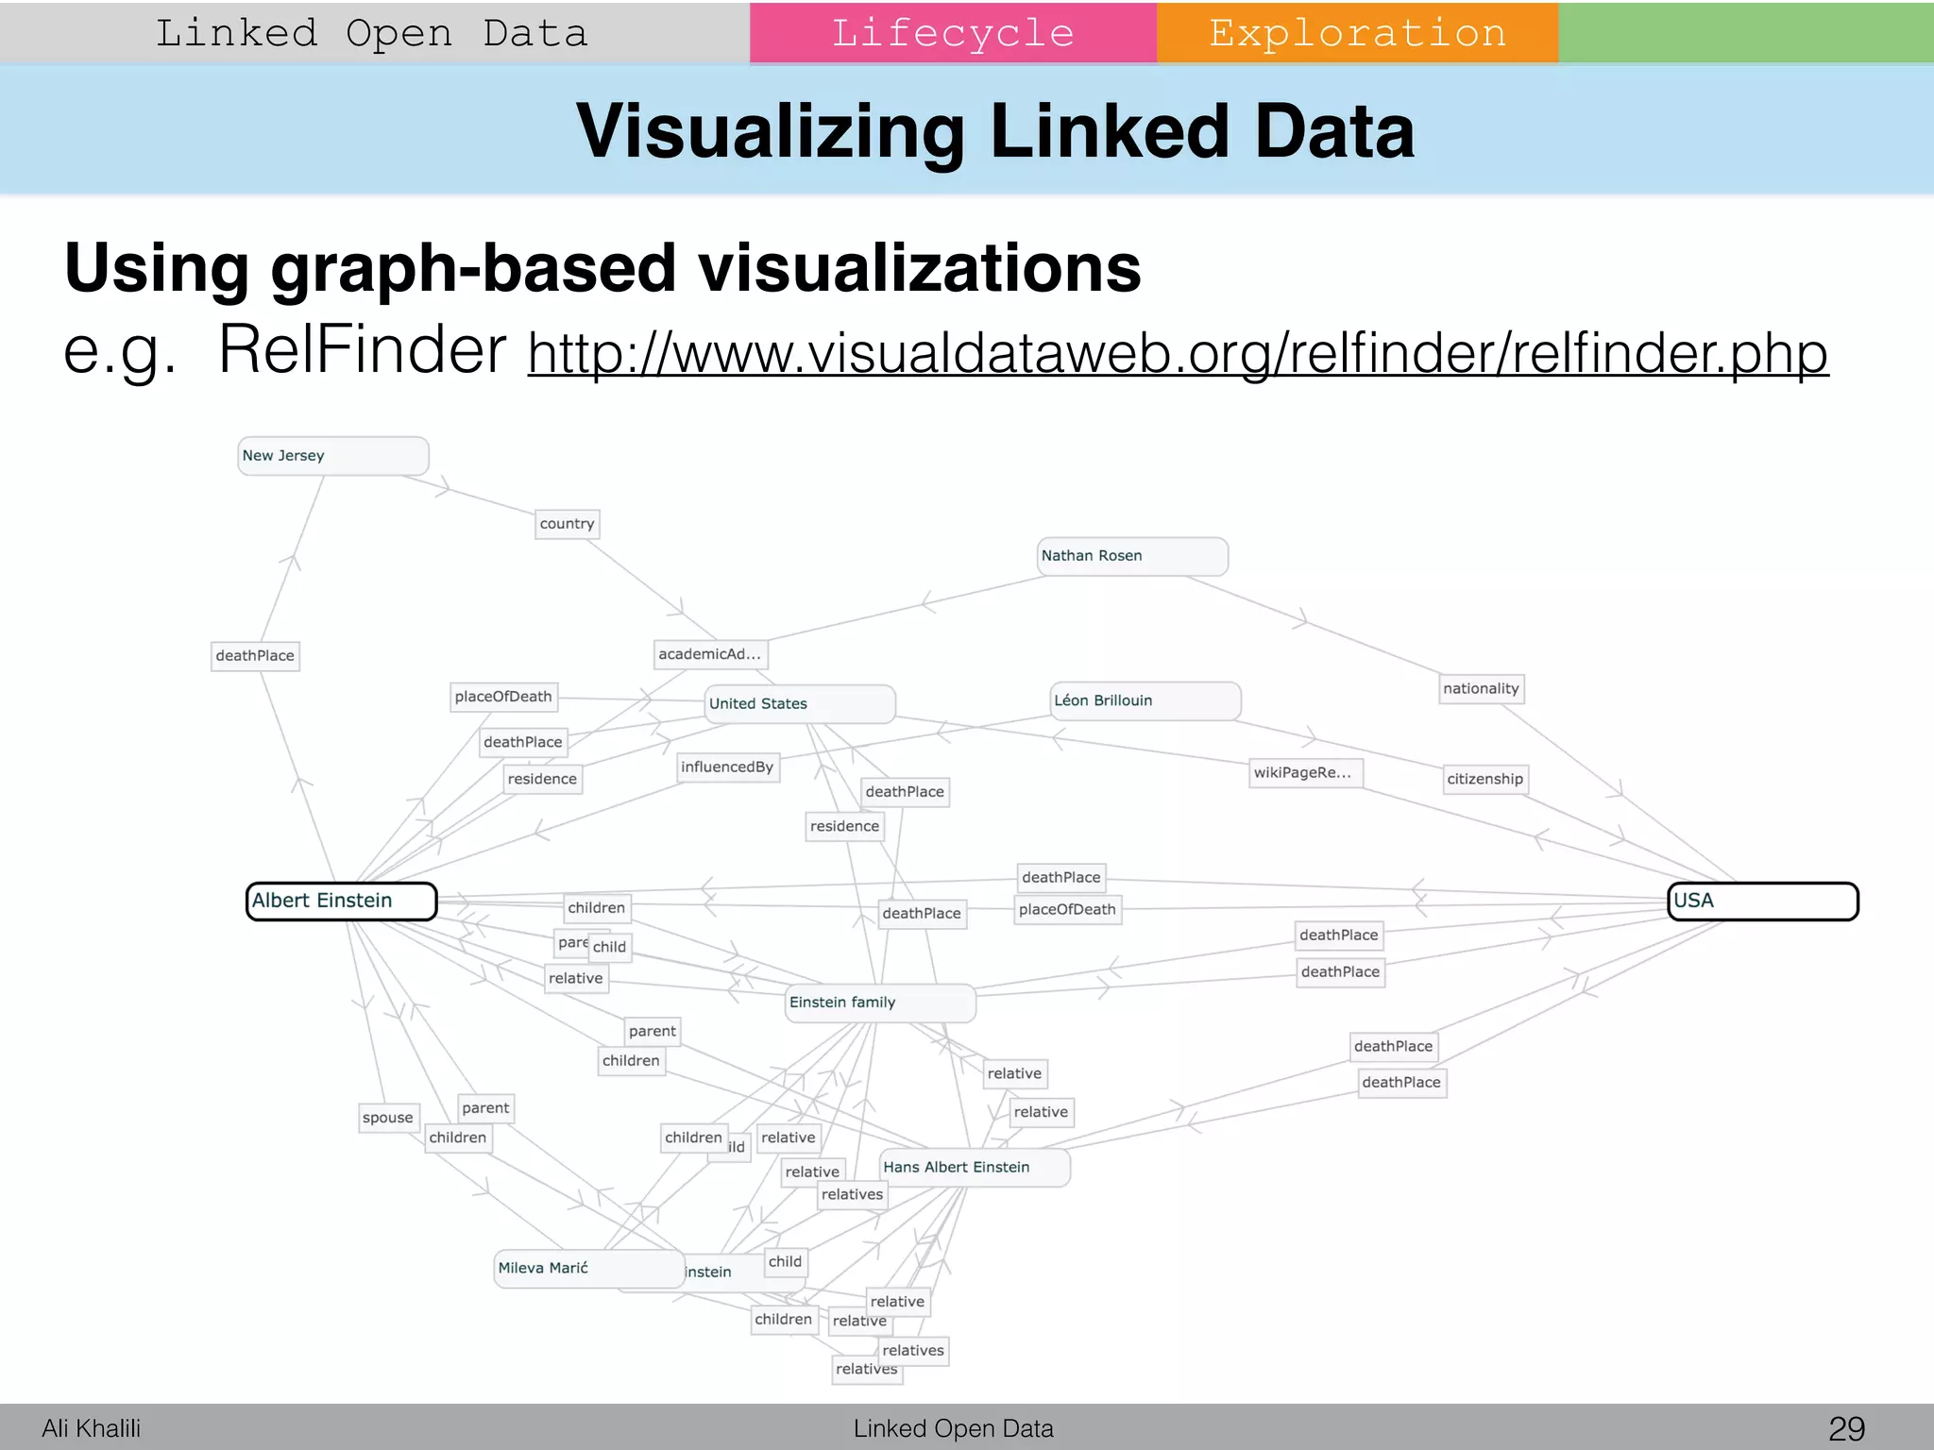The width and height of the screenshot is (1934, 1450).
Task: Select the country edge label
Action: (x=567, y=524)
